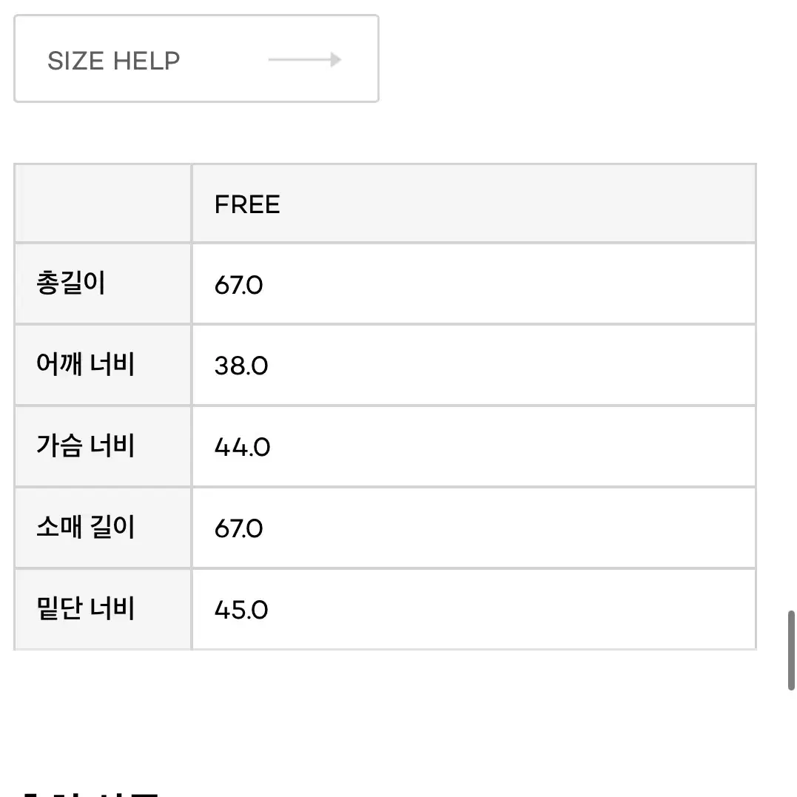This screenshot has height=797, width=797.
Task: Click the arrow icon in SIZE HELP
Action: (304, 59)
